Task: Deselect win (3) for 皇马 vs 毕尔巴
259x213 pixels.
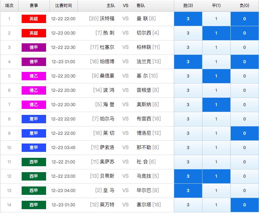Action: point(188,191)
